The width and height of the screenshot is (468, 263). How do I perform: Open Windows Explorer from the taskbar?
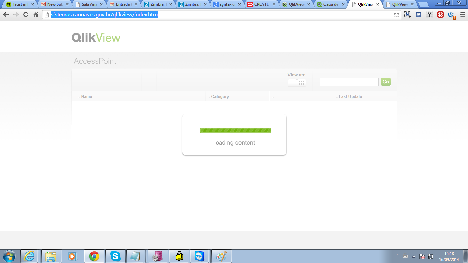point(51,256)
